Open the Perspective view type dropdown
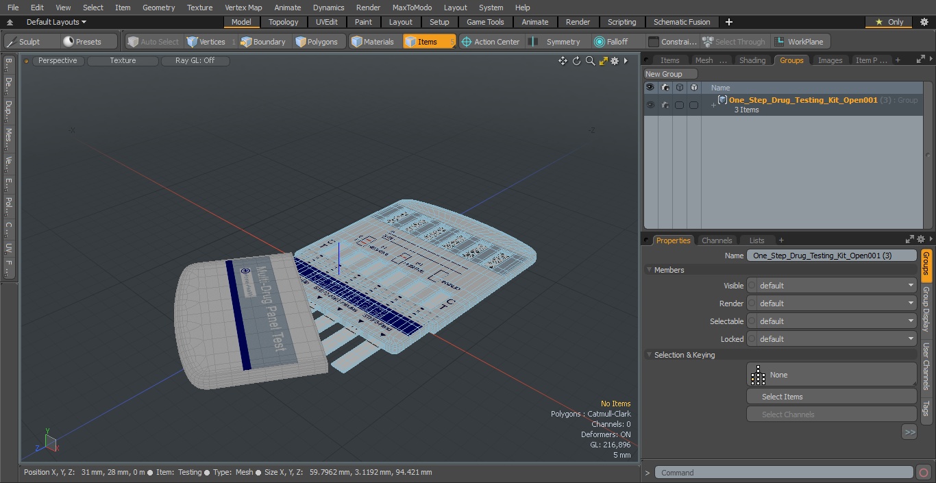The width and height of the screenshot is (936, 483). [58, 61]
